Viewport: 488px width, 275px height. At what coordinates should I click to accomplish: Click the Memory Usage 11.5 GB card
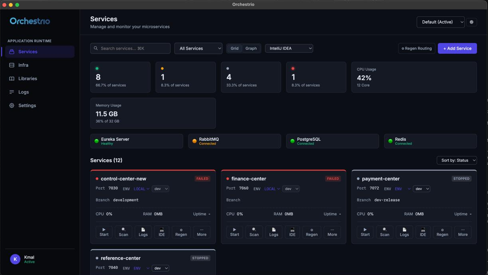(x=153, y=113)
